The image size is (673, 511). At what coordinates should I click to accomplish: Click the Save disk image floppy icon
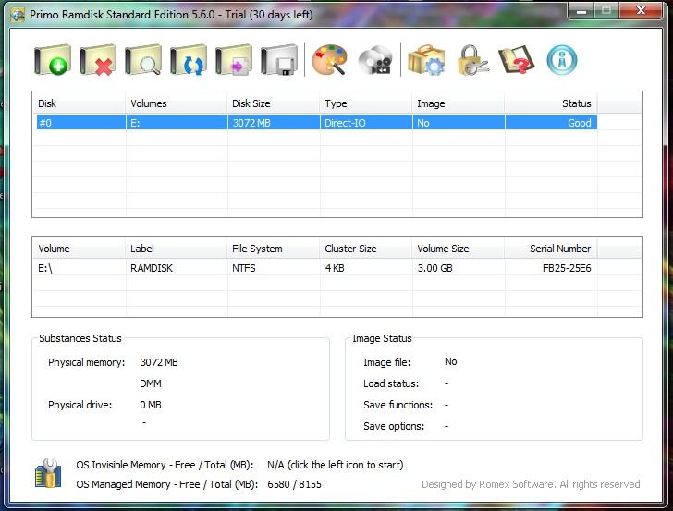click(x=279, y=60)
